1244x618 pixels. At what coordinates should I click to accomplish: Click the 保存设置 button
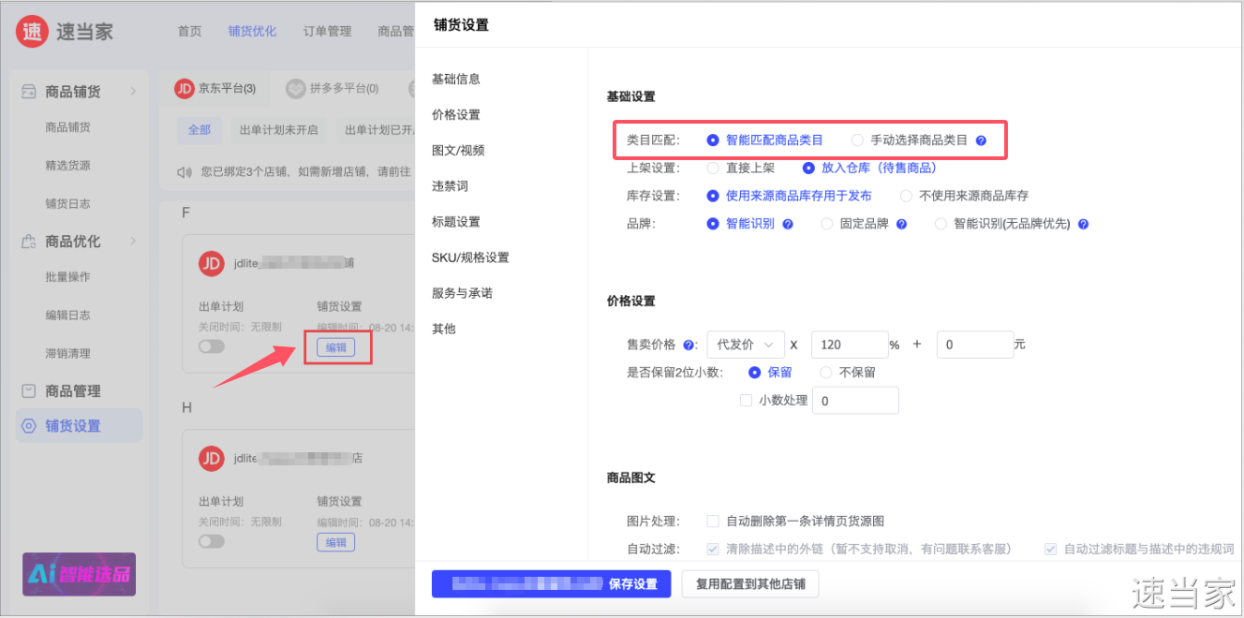pos(552,584)
